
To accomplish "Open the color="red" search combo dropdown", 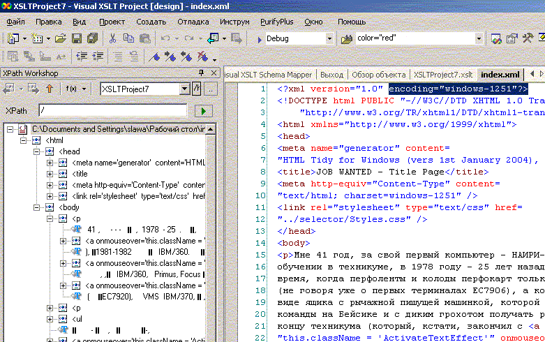I will (x=479, y=38).
